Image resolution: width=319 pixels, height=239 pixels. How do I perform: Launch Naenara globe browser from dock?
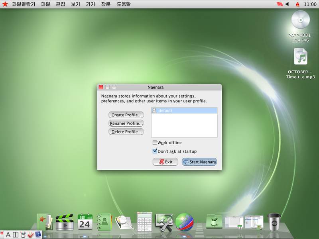184,222
